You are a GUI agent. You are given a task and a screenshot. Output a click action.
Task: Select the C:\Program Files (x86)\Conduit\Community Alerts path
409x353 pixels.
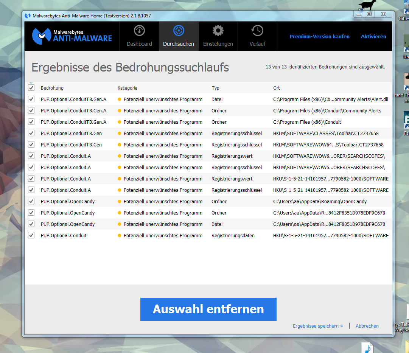(x=327, y=110)
